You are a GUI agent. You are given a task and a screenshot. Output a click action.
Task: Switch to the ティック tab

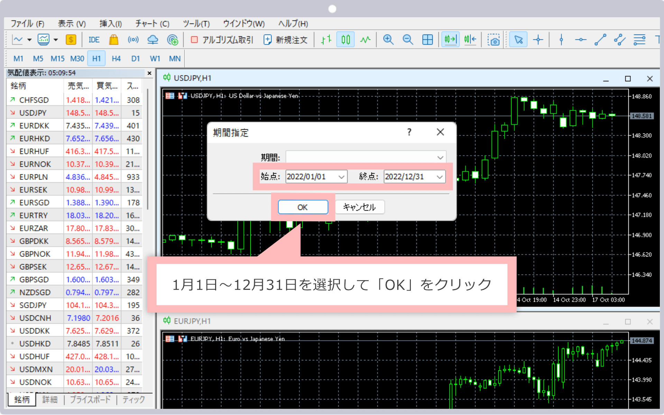133,400
